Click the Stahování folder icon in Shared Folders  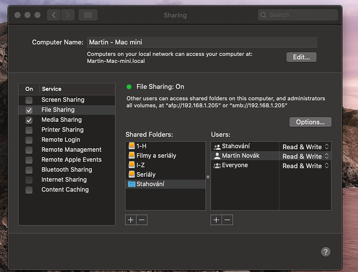click(131, 184)
